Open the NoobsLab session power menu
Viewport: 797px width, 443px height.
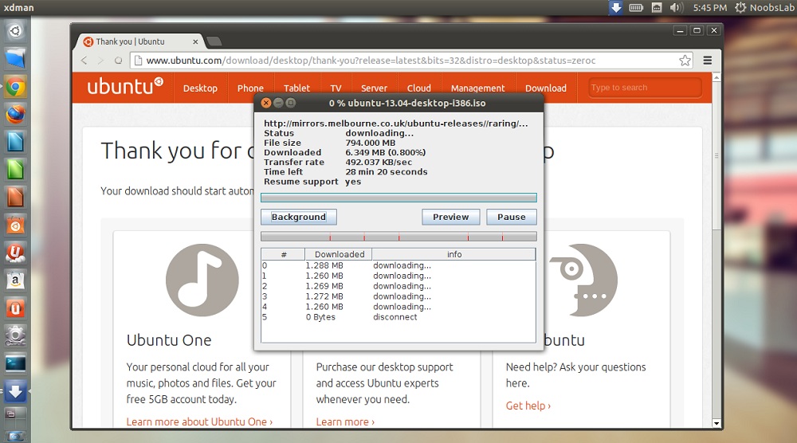point(764,8)
